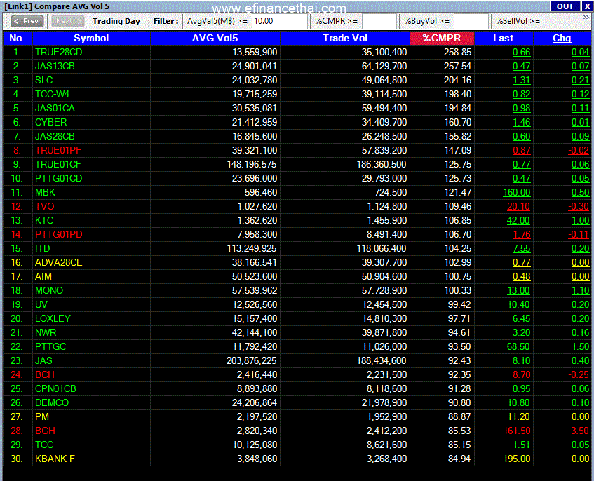
Task: Select the TRUE01CF symbol
Action: 58,164
